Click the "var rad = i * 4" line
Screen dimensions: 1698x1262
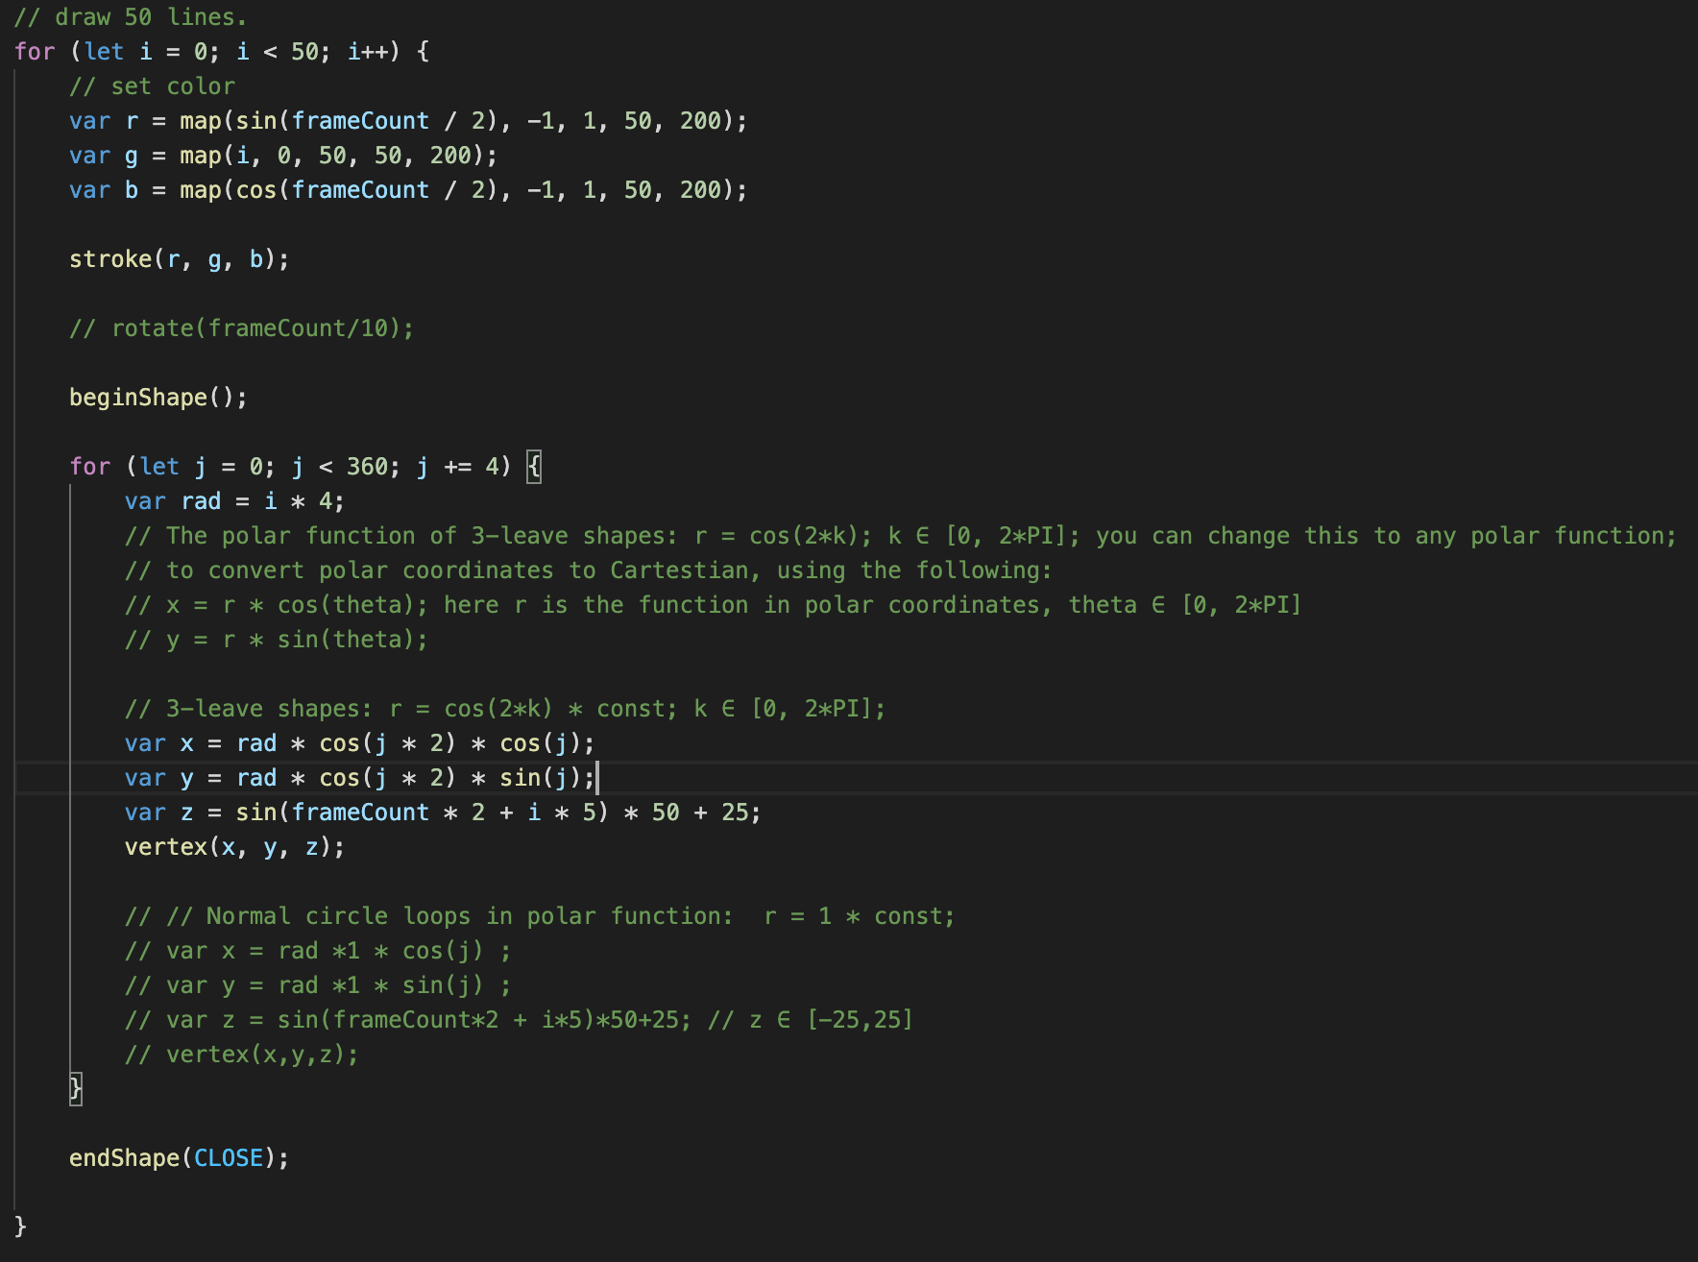(234, 501)
